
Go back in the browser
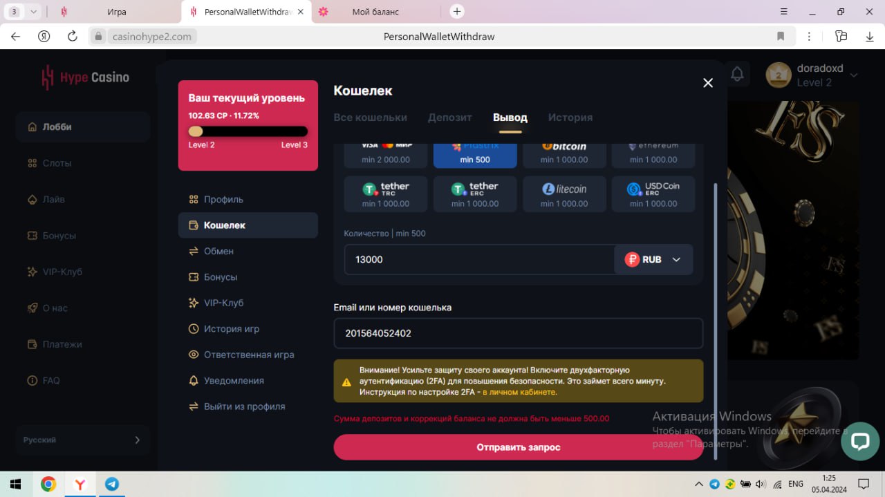[15, 36]
